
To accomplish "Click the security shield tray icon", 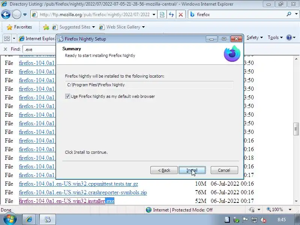I will click(236, 220).
